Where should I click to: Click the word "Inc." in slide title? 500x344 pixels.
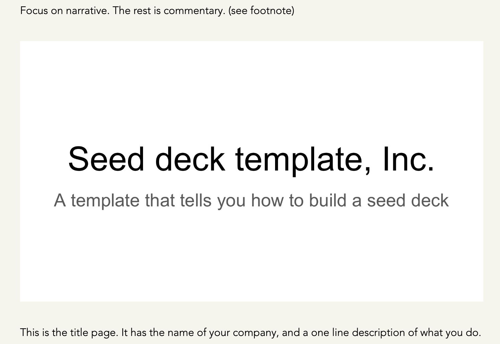[x=408, y=159]
